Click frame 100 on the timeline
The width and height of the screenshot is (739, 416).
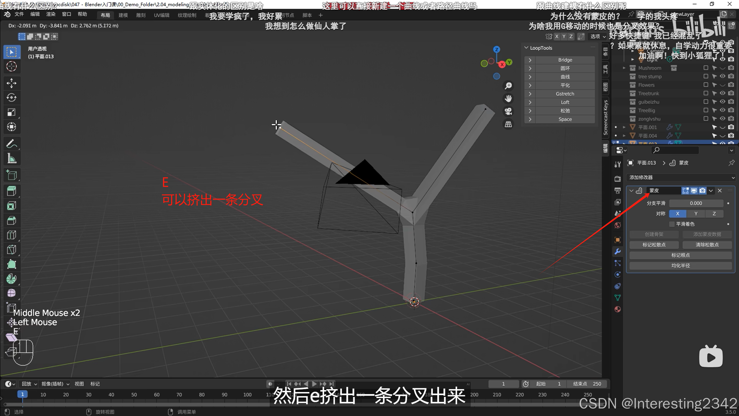coord(247,395)
